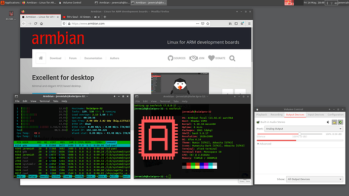Screen dimensions: 349x196
Task: Open the Show All Output Devices dropdown
Action: (315, 179)
